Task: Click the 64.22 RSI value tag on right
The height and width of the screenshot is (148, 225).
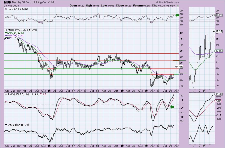Action: 219,15
